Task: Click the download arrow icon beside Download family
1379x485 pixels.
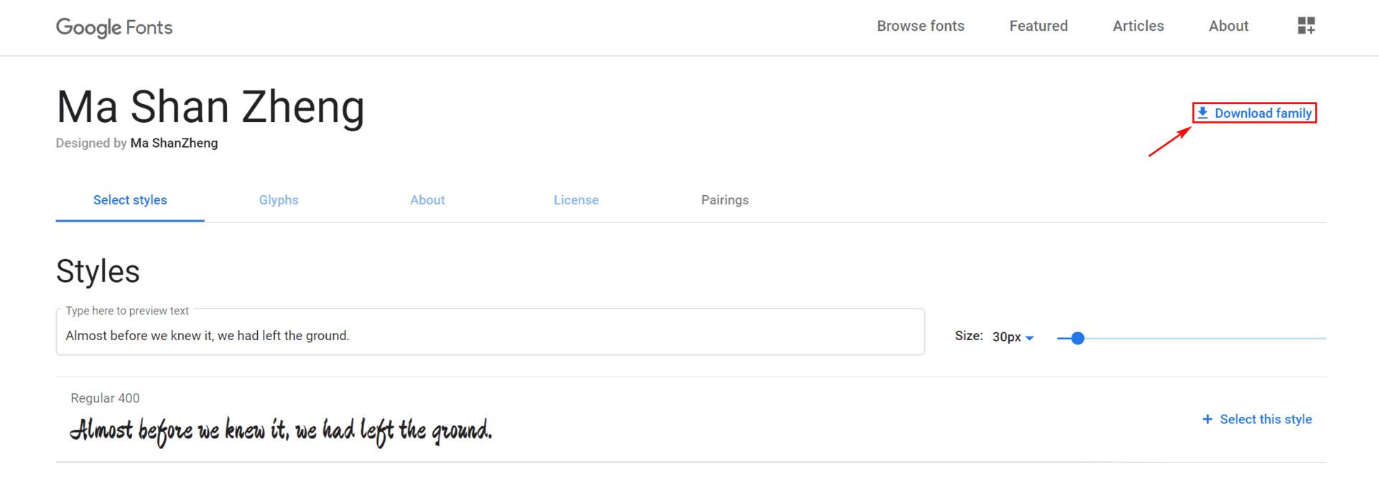Action: point(1202,113)
